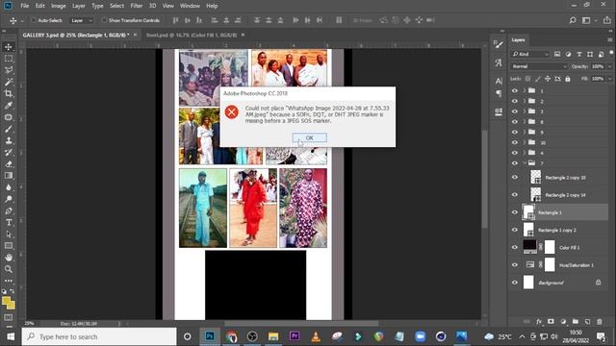Click the Color Fill 1 color thumbnail
The width and height of the screenshot is (616, 346).
(x=529, y=247)
